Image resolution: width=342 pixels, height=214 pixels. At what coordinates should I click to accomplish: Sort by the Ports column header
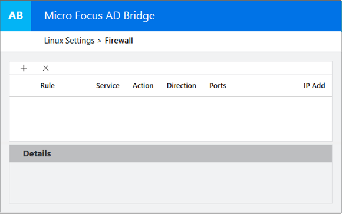(218, 86)
